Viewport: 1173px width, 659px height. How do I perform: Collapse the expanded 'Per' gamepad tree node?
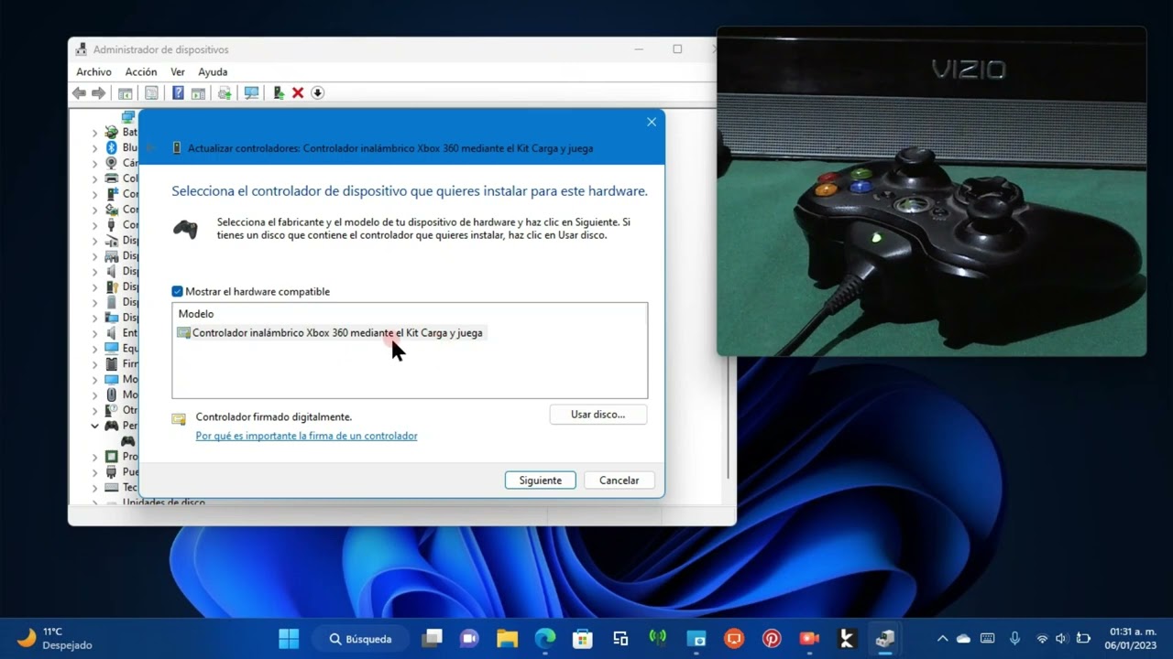[94, 426]
